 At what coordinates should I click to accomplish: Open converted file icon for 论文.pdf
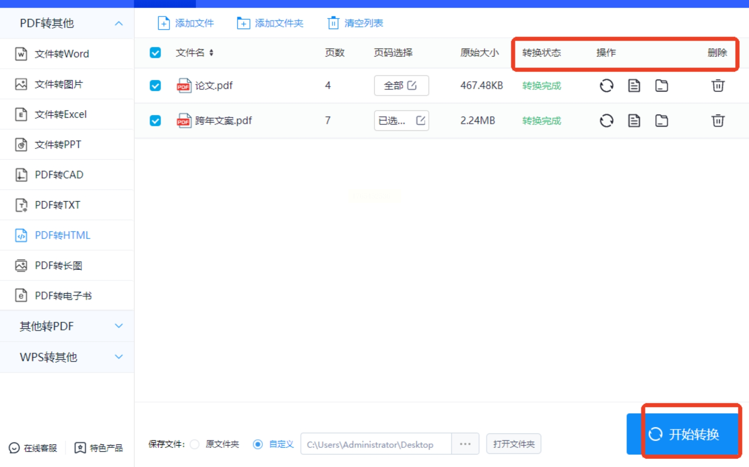(634, 86)
